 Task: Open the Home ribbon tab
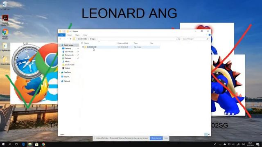point(69,35)
